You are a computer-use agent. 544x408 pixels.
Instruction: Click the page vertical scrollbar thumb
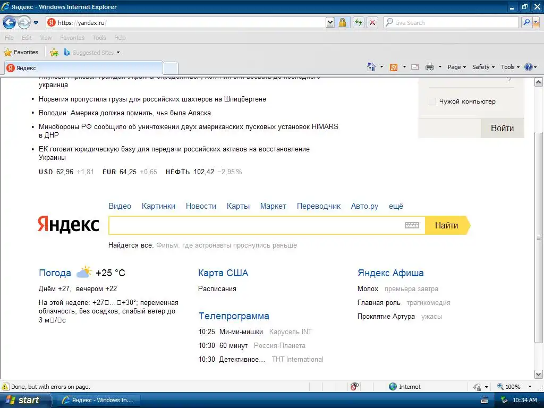click(539, 237)
